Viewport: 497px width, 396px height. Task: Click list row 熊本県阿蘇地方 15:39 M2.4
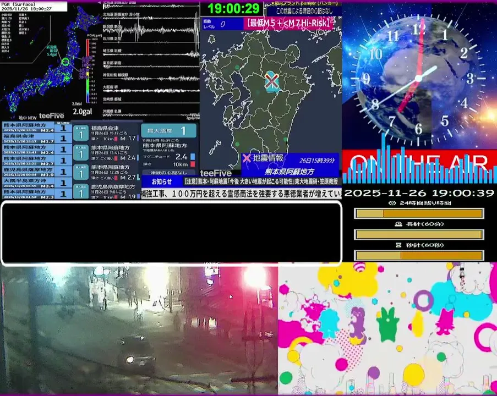coord(36,128)
